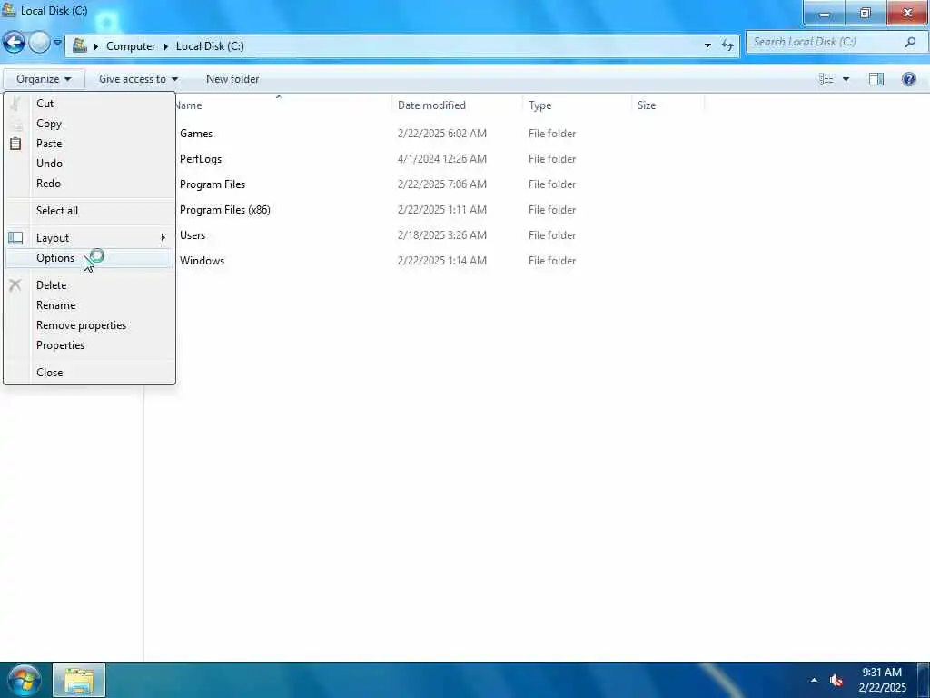This screenshot has height=698, width=930.
Task: Open the Give access to dropdown
Action: [x=138, y=79]
